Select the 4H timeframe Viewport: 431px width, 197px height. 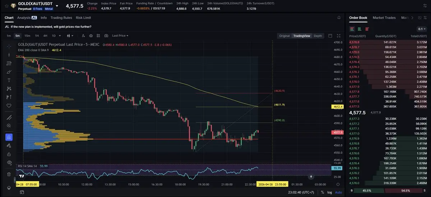(45, 36)
